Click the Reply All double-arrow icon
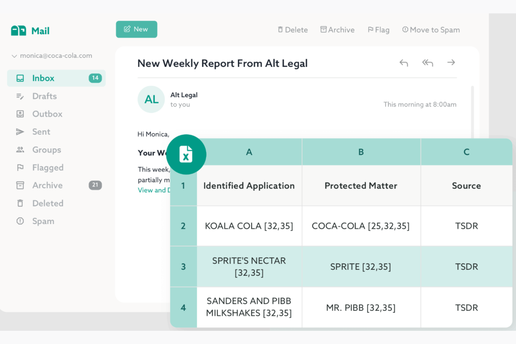 tap(427, 63)
